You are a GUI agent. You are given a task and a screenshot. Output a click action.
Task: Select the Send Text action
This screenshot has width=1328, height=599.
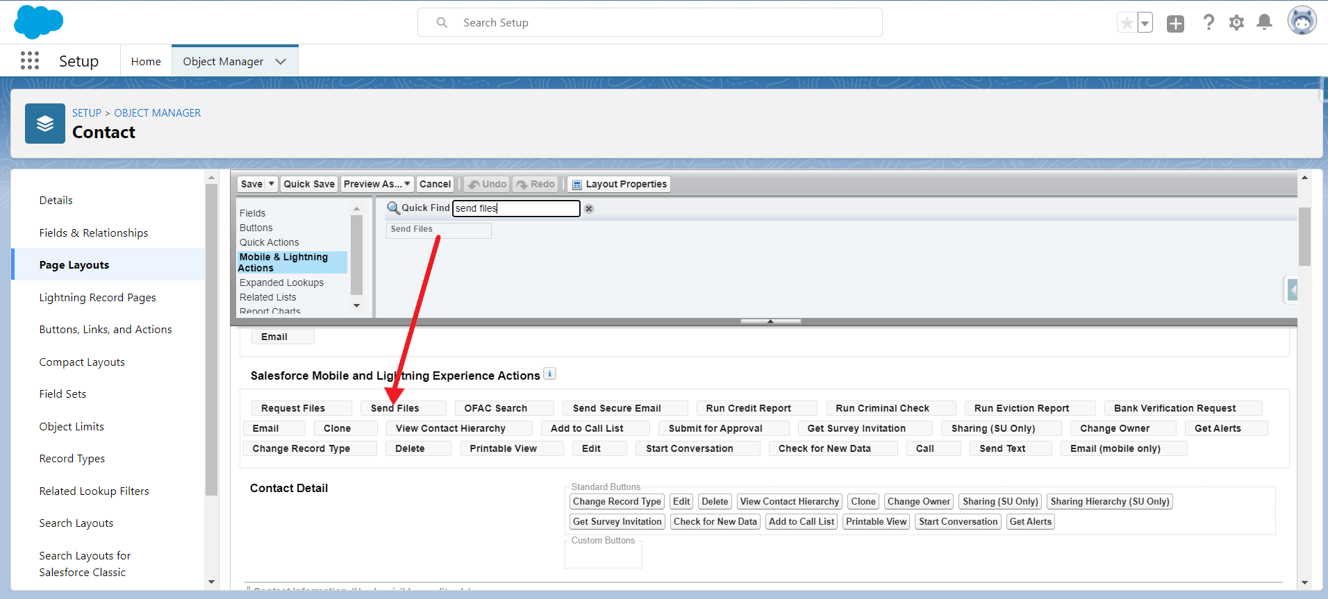1011,448
